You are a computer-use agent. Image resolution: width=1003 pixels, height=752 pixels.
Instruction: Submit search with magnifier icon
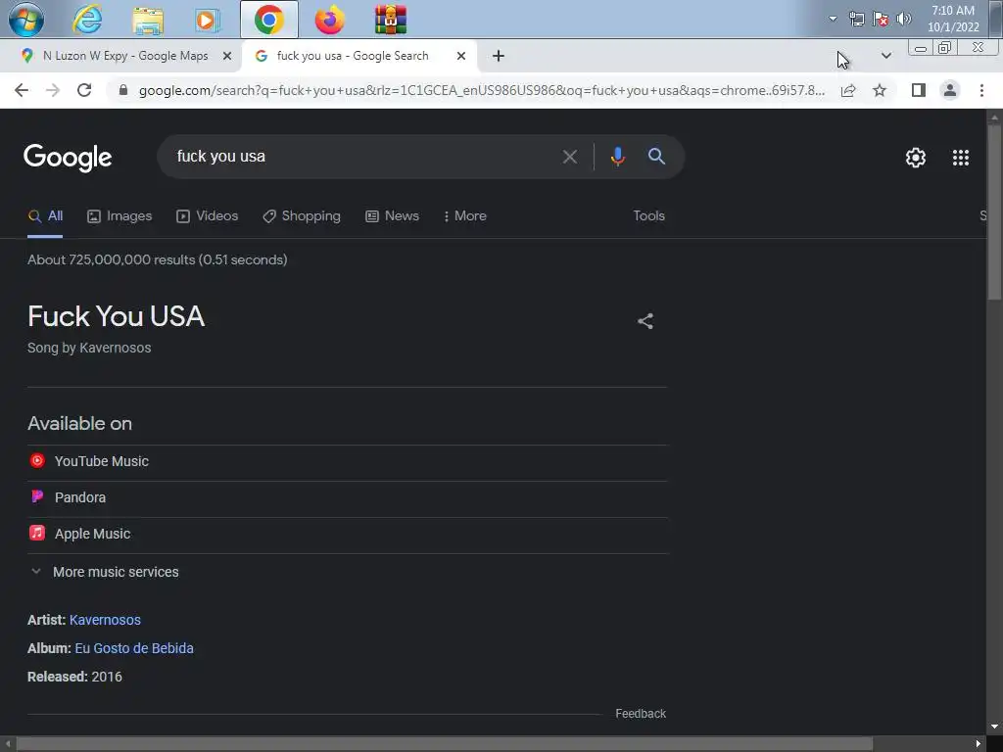656,156
